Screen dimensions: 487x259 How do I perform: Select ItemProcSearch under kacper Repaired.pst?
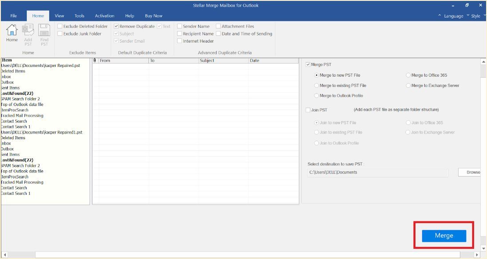(x=15, y=110)
